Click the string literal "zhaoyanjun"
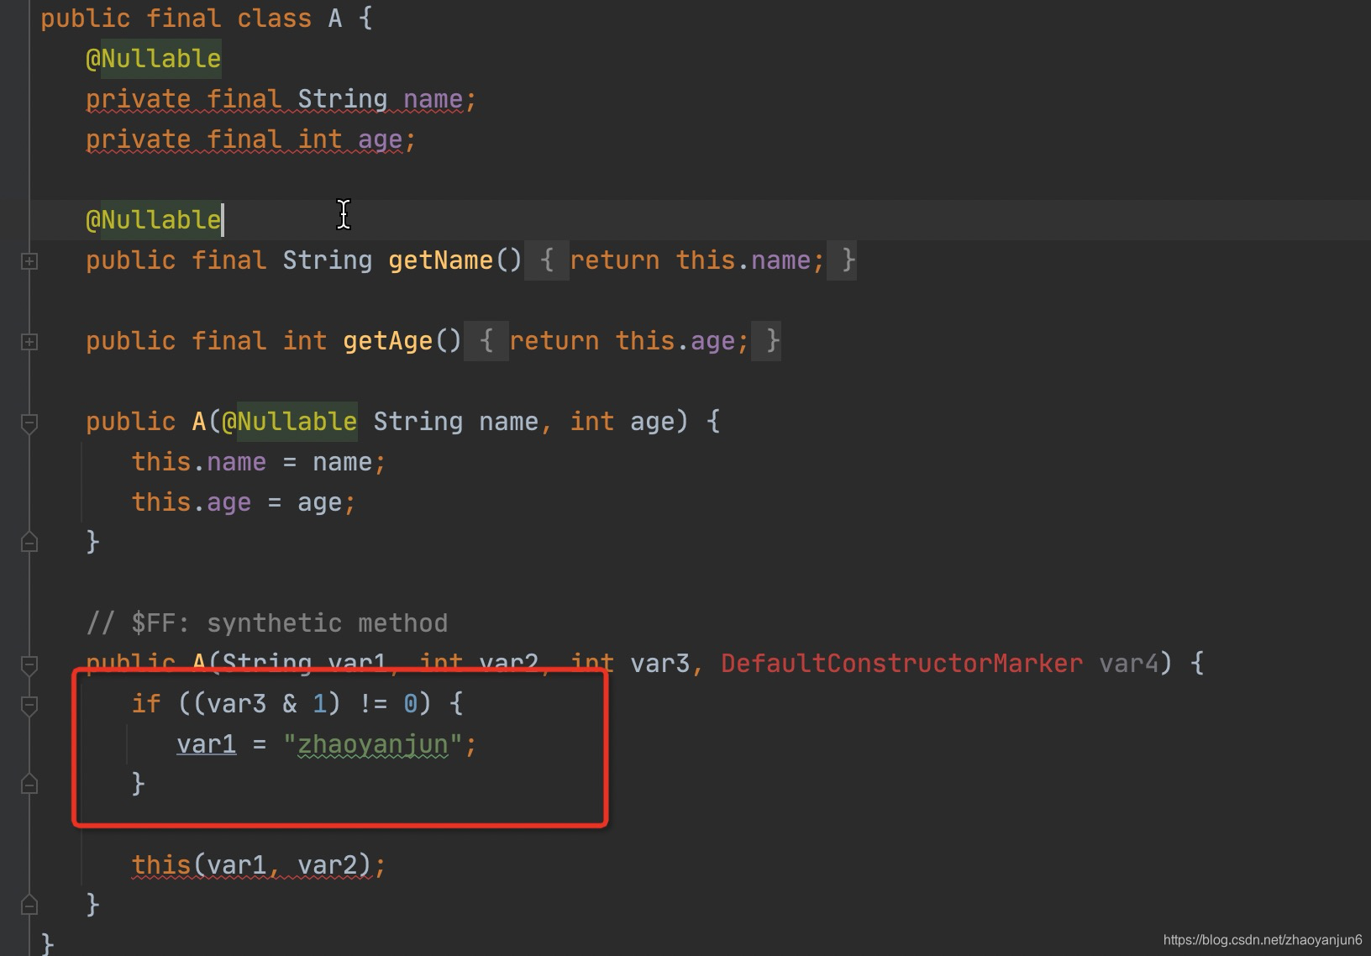The width and height of the screenshot is (1371, 956). pos(373,744)
